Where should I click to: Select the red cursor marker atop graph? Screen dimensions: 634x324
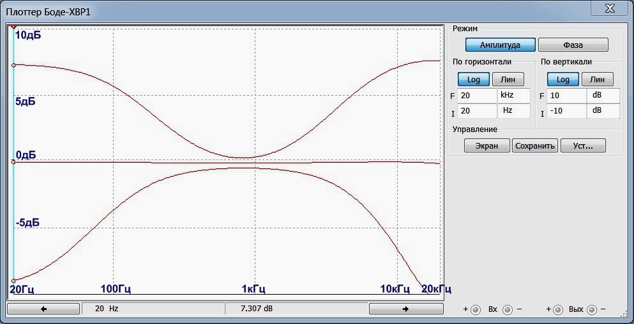tap(14, 27)
